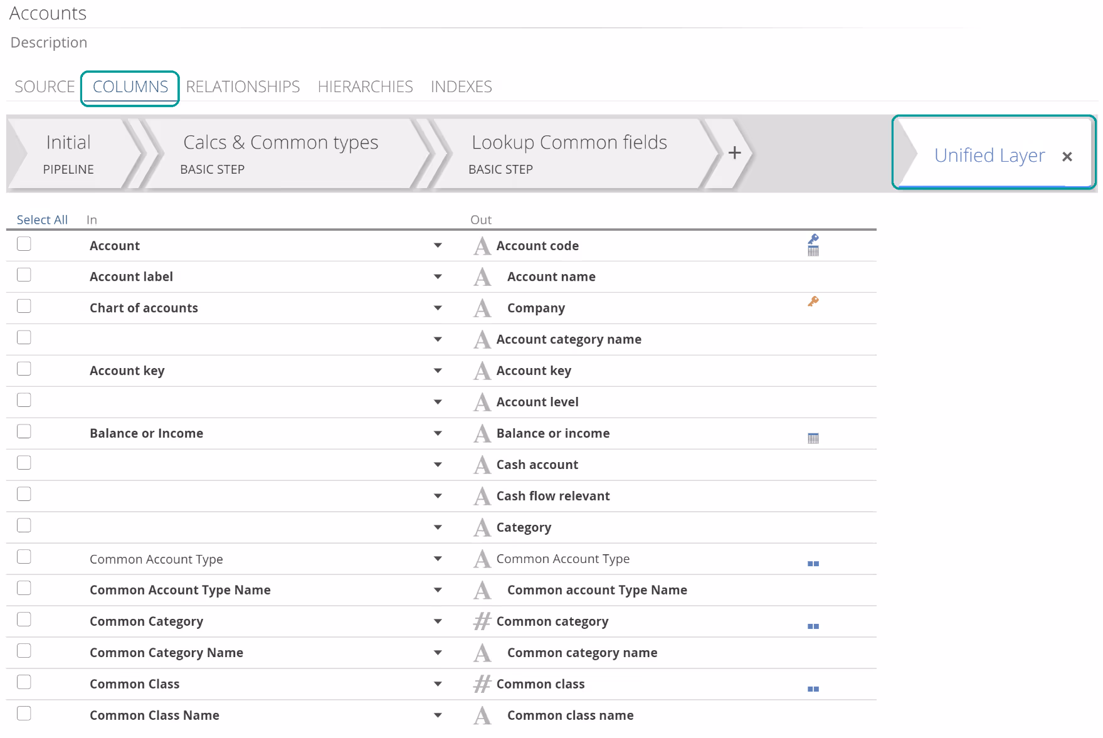
Task: Click the number type icon beside Common category
Action: click(482, 621)
